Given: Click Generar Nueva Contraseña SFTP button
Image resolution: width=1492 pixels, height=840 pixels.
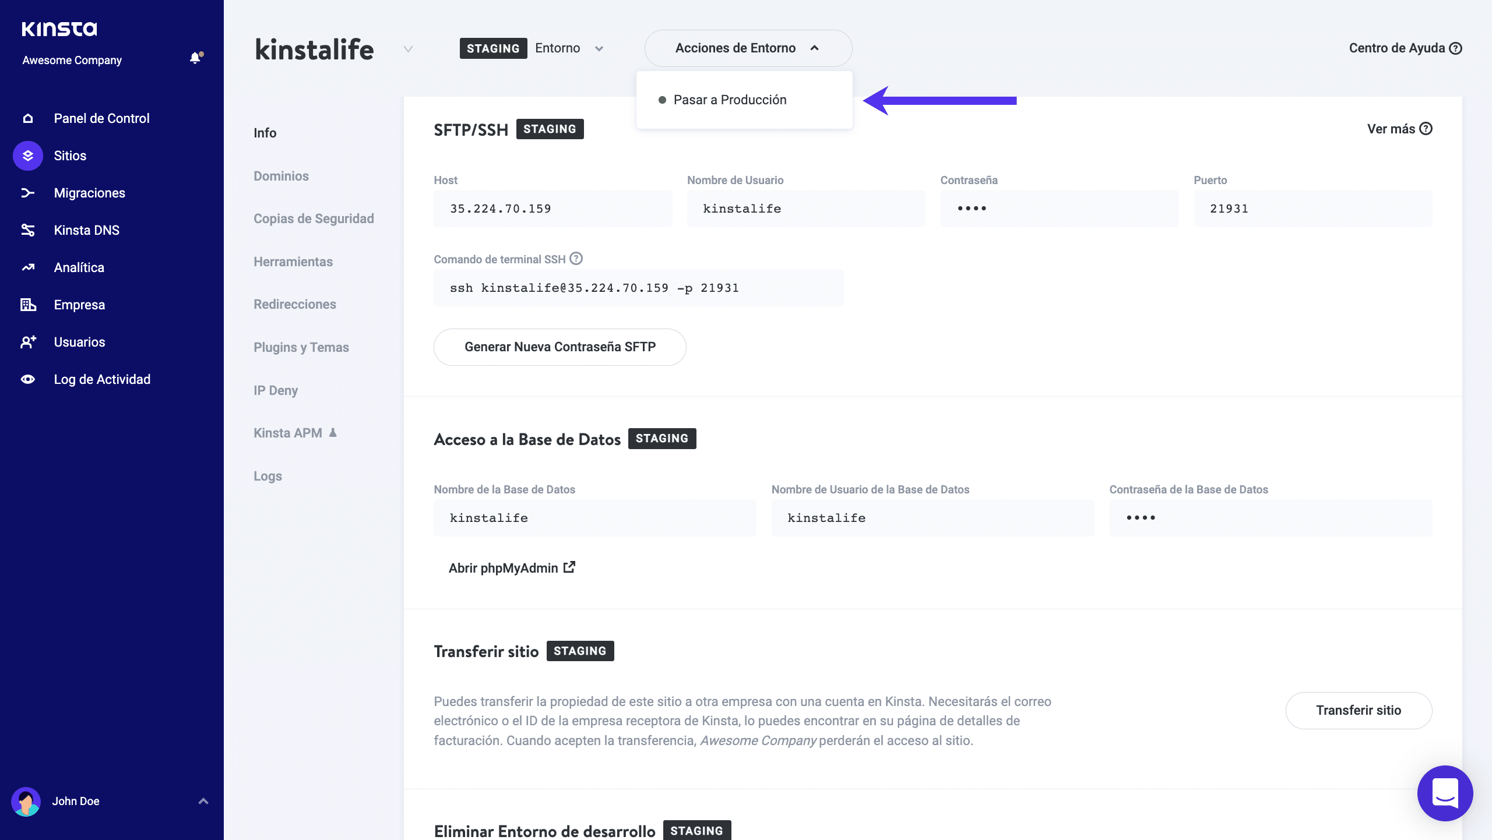Looking at the screenshot, I should click(559, 347).
